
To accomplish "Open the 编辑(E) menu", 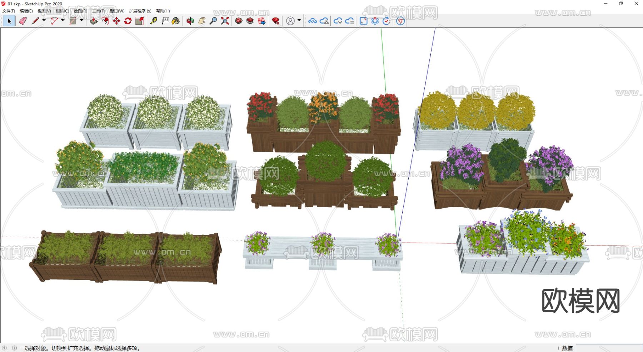I will 26,11.
